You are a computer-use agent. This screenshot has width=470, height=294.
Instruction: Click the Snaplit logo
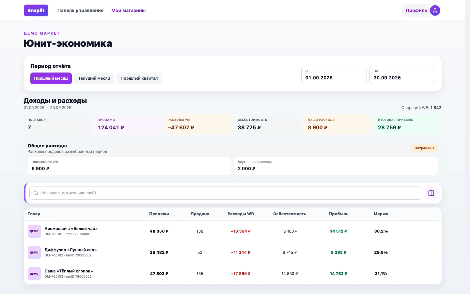(x=36, y=10)
